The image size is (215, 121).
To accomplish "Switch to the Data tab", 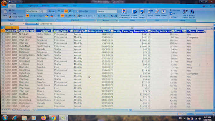I will tap(56, 6).
